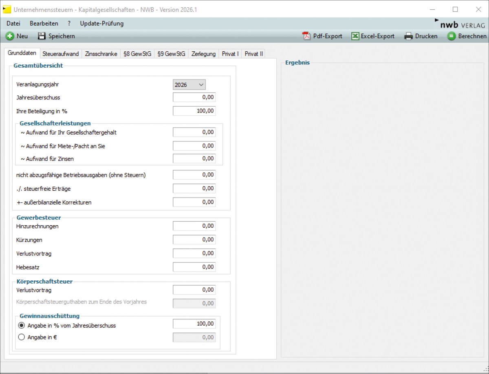Click the Excel-Export spreadsheet icon
This screenshot has width=489, height=374.
(x=355, y=36)
